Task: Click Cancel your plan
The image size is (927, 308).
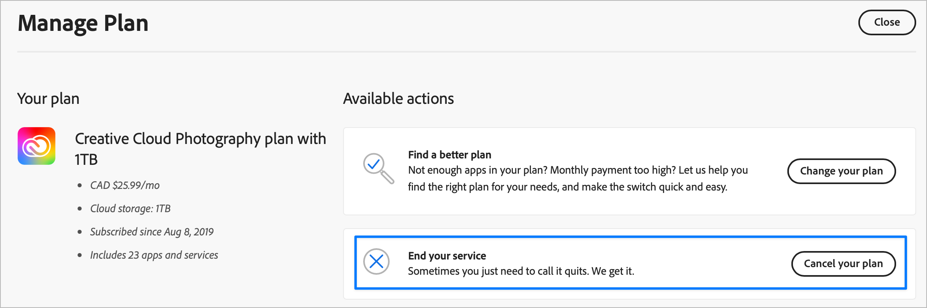Action: [x=844, y=263]
